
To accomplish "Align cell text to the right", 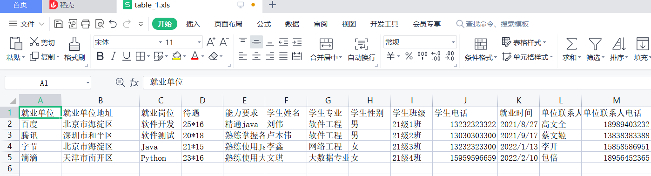I will click(x=270, y=56).
